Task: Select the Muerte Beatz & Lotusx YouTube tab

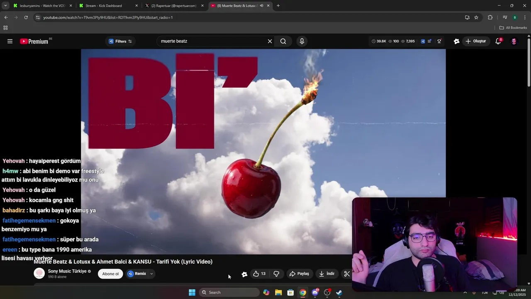Action: [x=236, y=6]
